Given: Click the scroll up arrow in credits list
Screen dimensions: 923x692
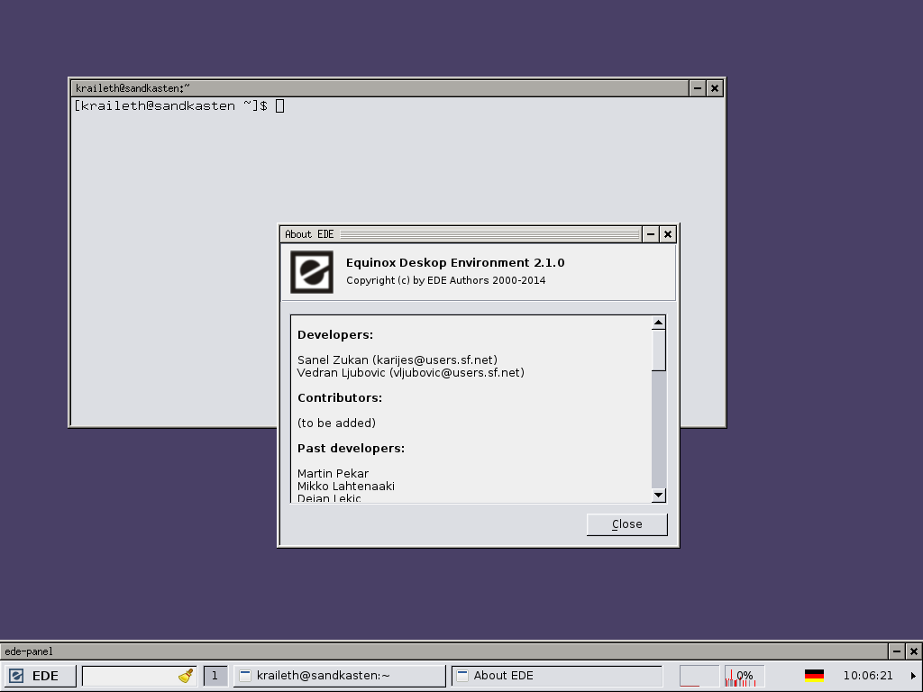Looking at the screenshot, I should pos(658,323).
